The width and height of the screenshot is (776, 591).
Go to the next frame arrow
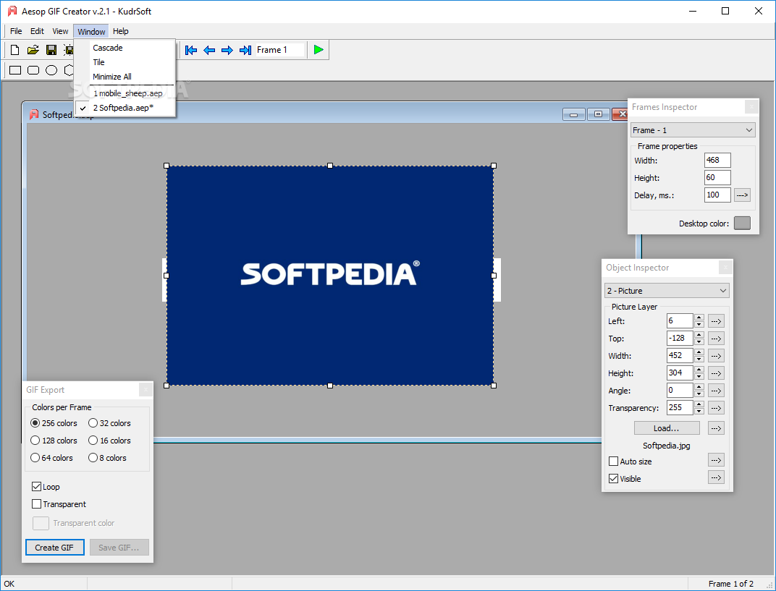(x=227, y=50)
